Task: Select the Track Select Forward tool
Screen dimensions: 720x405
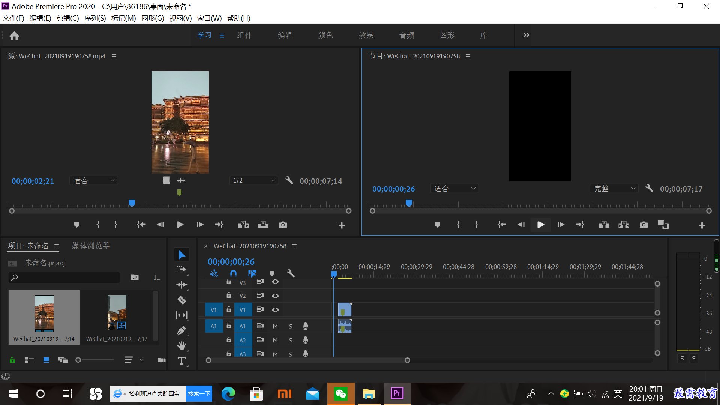Action: click(181, 270)
